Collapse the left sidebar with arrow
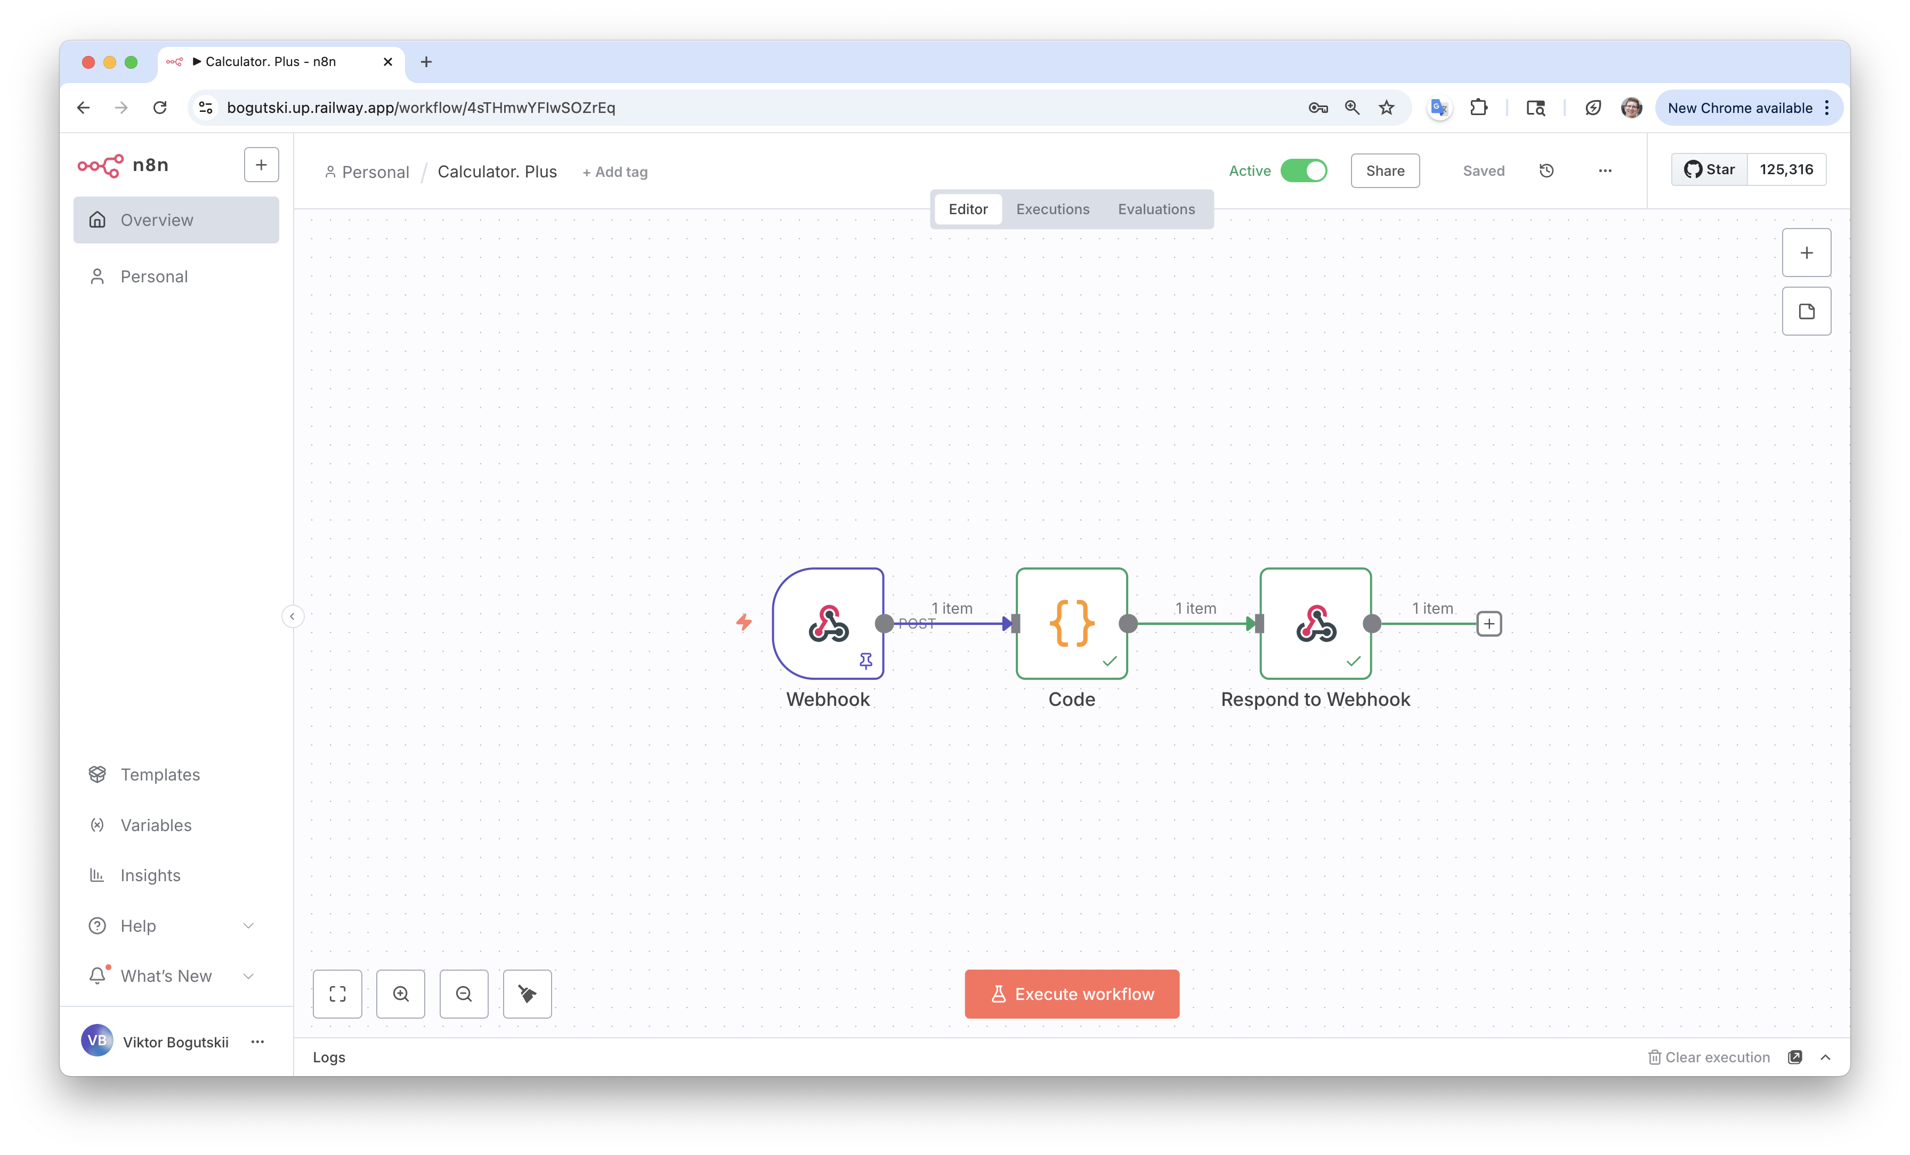Screen dimensions: 1910x1155 click(292, 616)
